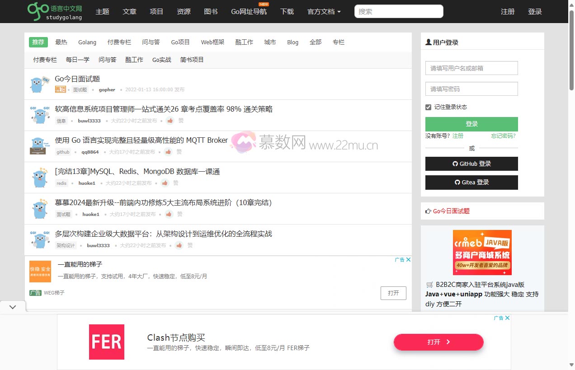Uncheck 记住登录状态 checkbox
The image size is (575, 370).
click(x=428, y=107)
